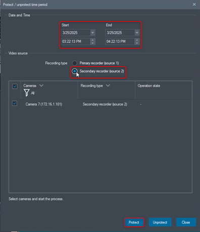
Task: Click the Recording type column header label
Action: click(91, 86)
